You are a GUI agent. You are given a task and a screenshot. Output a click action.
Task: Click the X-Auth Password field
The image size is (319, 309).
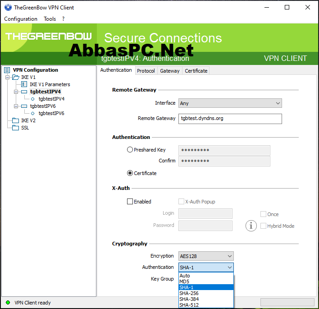coord(205,226)
